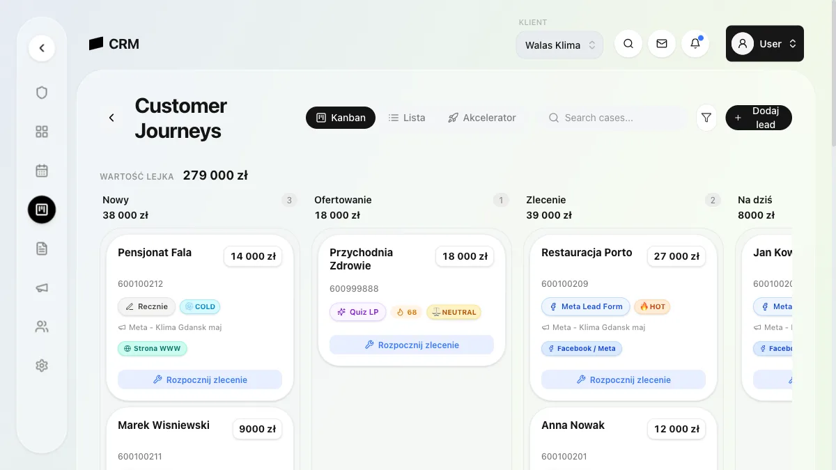Viewport: 836px width, 470px height.
Task: Select the active kanban board sidebar icon
Action: pyautogui.click(x=42, y=210)
